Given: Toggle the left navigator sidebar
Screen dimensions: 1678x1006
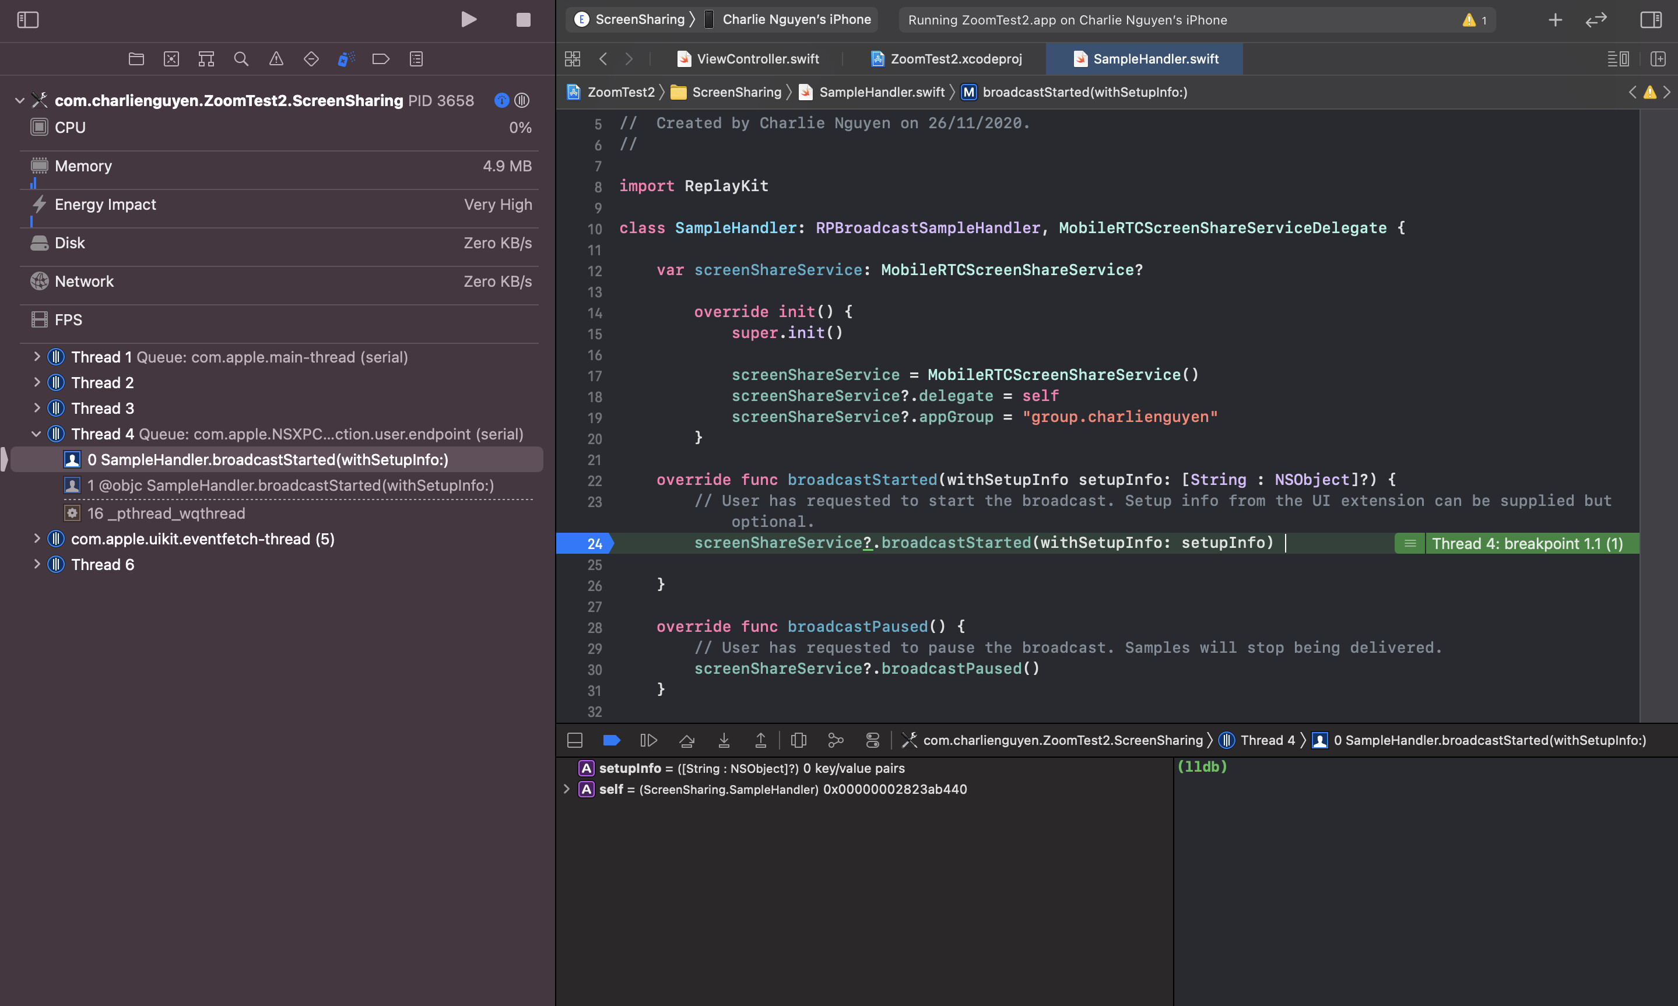Looking at the screenshot, I should (28, 20).
